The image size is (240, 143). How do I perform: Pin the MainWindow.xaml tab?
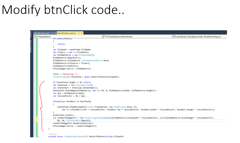pyautogui.click(x=52, y=33)
